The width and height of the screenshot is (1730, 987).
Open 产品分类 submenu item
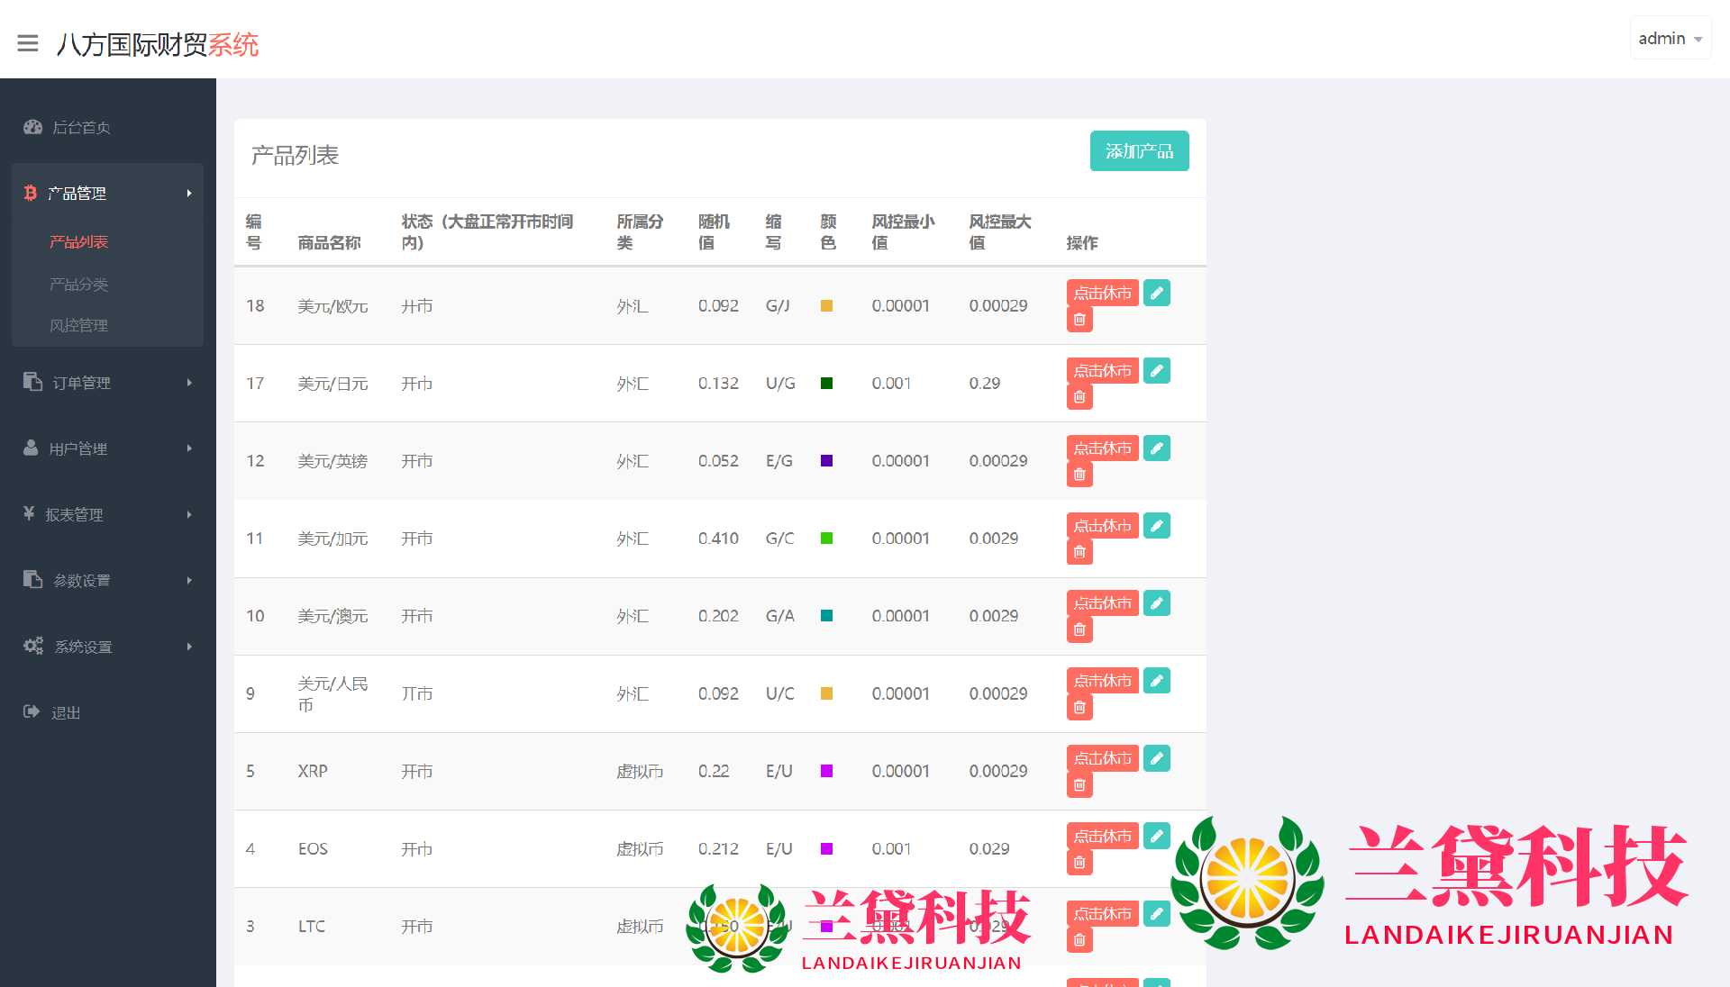coord(79,284)
